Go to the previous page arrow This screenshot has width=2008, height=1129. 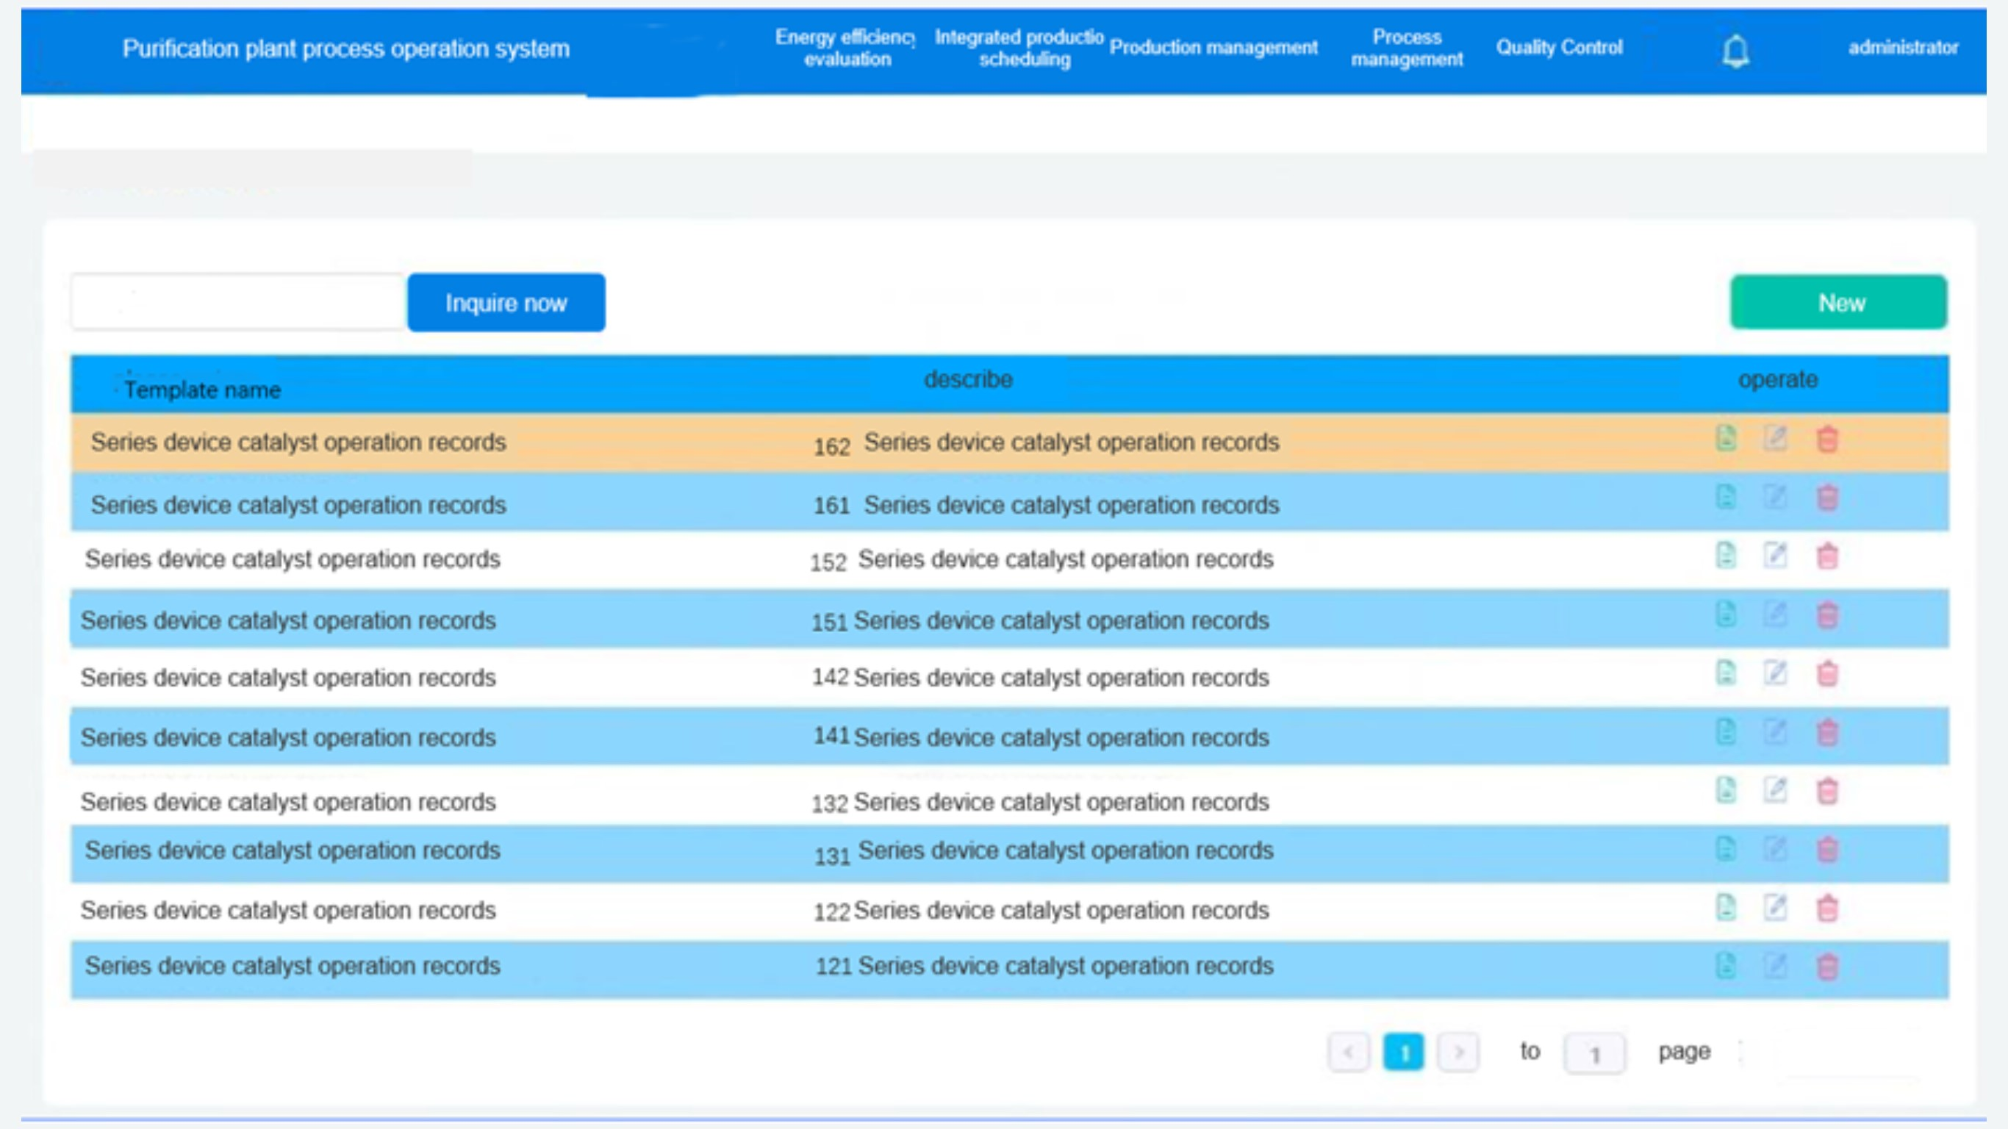click(1349, 1053)
